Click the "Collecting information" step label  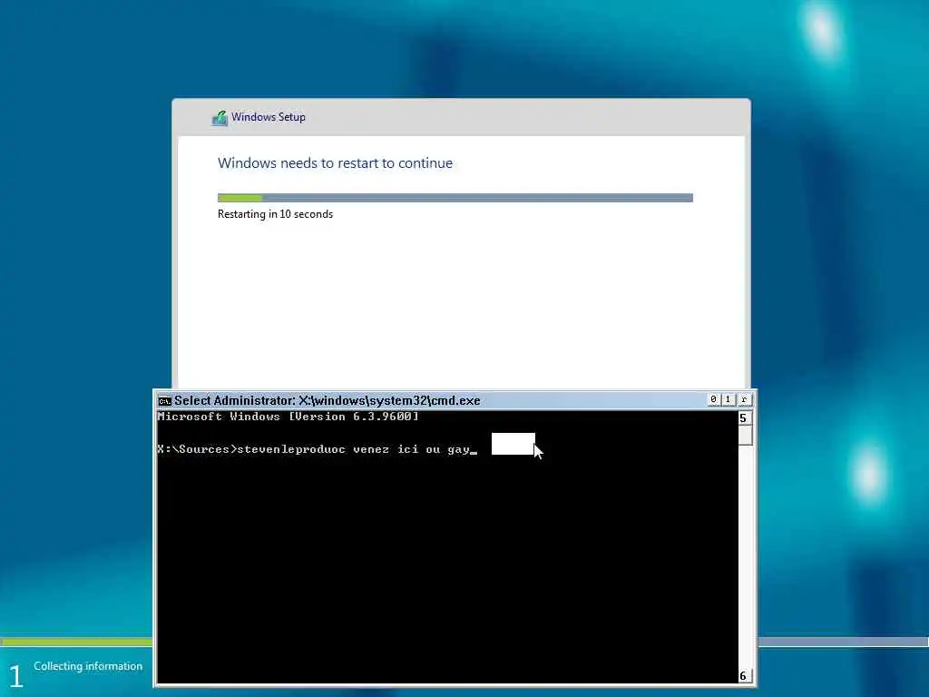tap(88, 666)
